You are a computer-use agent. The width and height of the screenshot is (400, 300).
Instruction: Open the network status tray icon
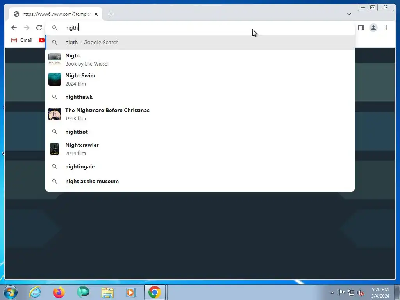351,293
